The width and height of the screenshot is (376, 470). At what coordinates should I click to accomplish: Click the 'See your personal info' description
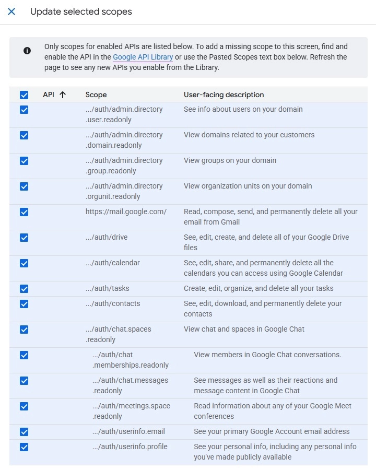coord(275,452)
